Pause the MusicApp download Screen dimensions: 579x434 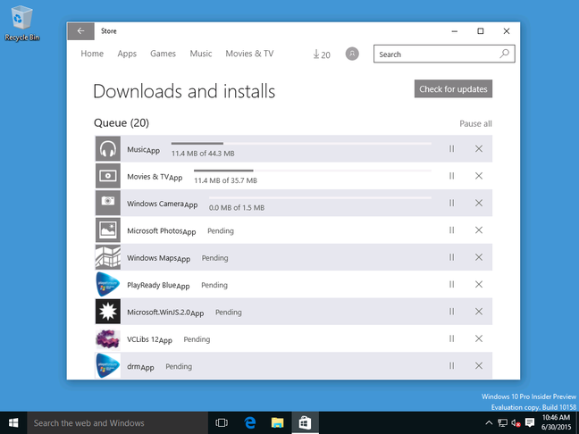pos(451,149)
